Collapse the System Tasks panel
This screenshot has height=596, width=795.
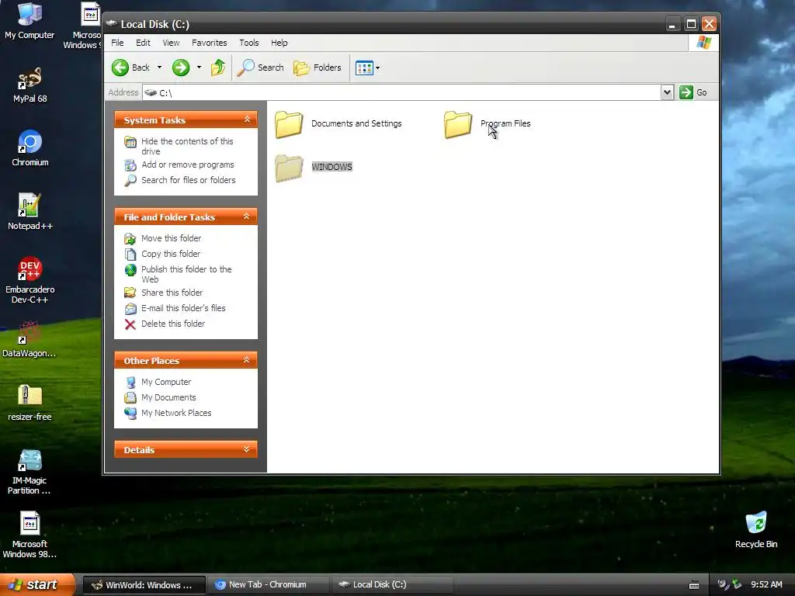click(247, 120)
